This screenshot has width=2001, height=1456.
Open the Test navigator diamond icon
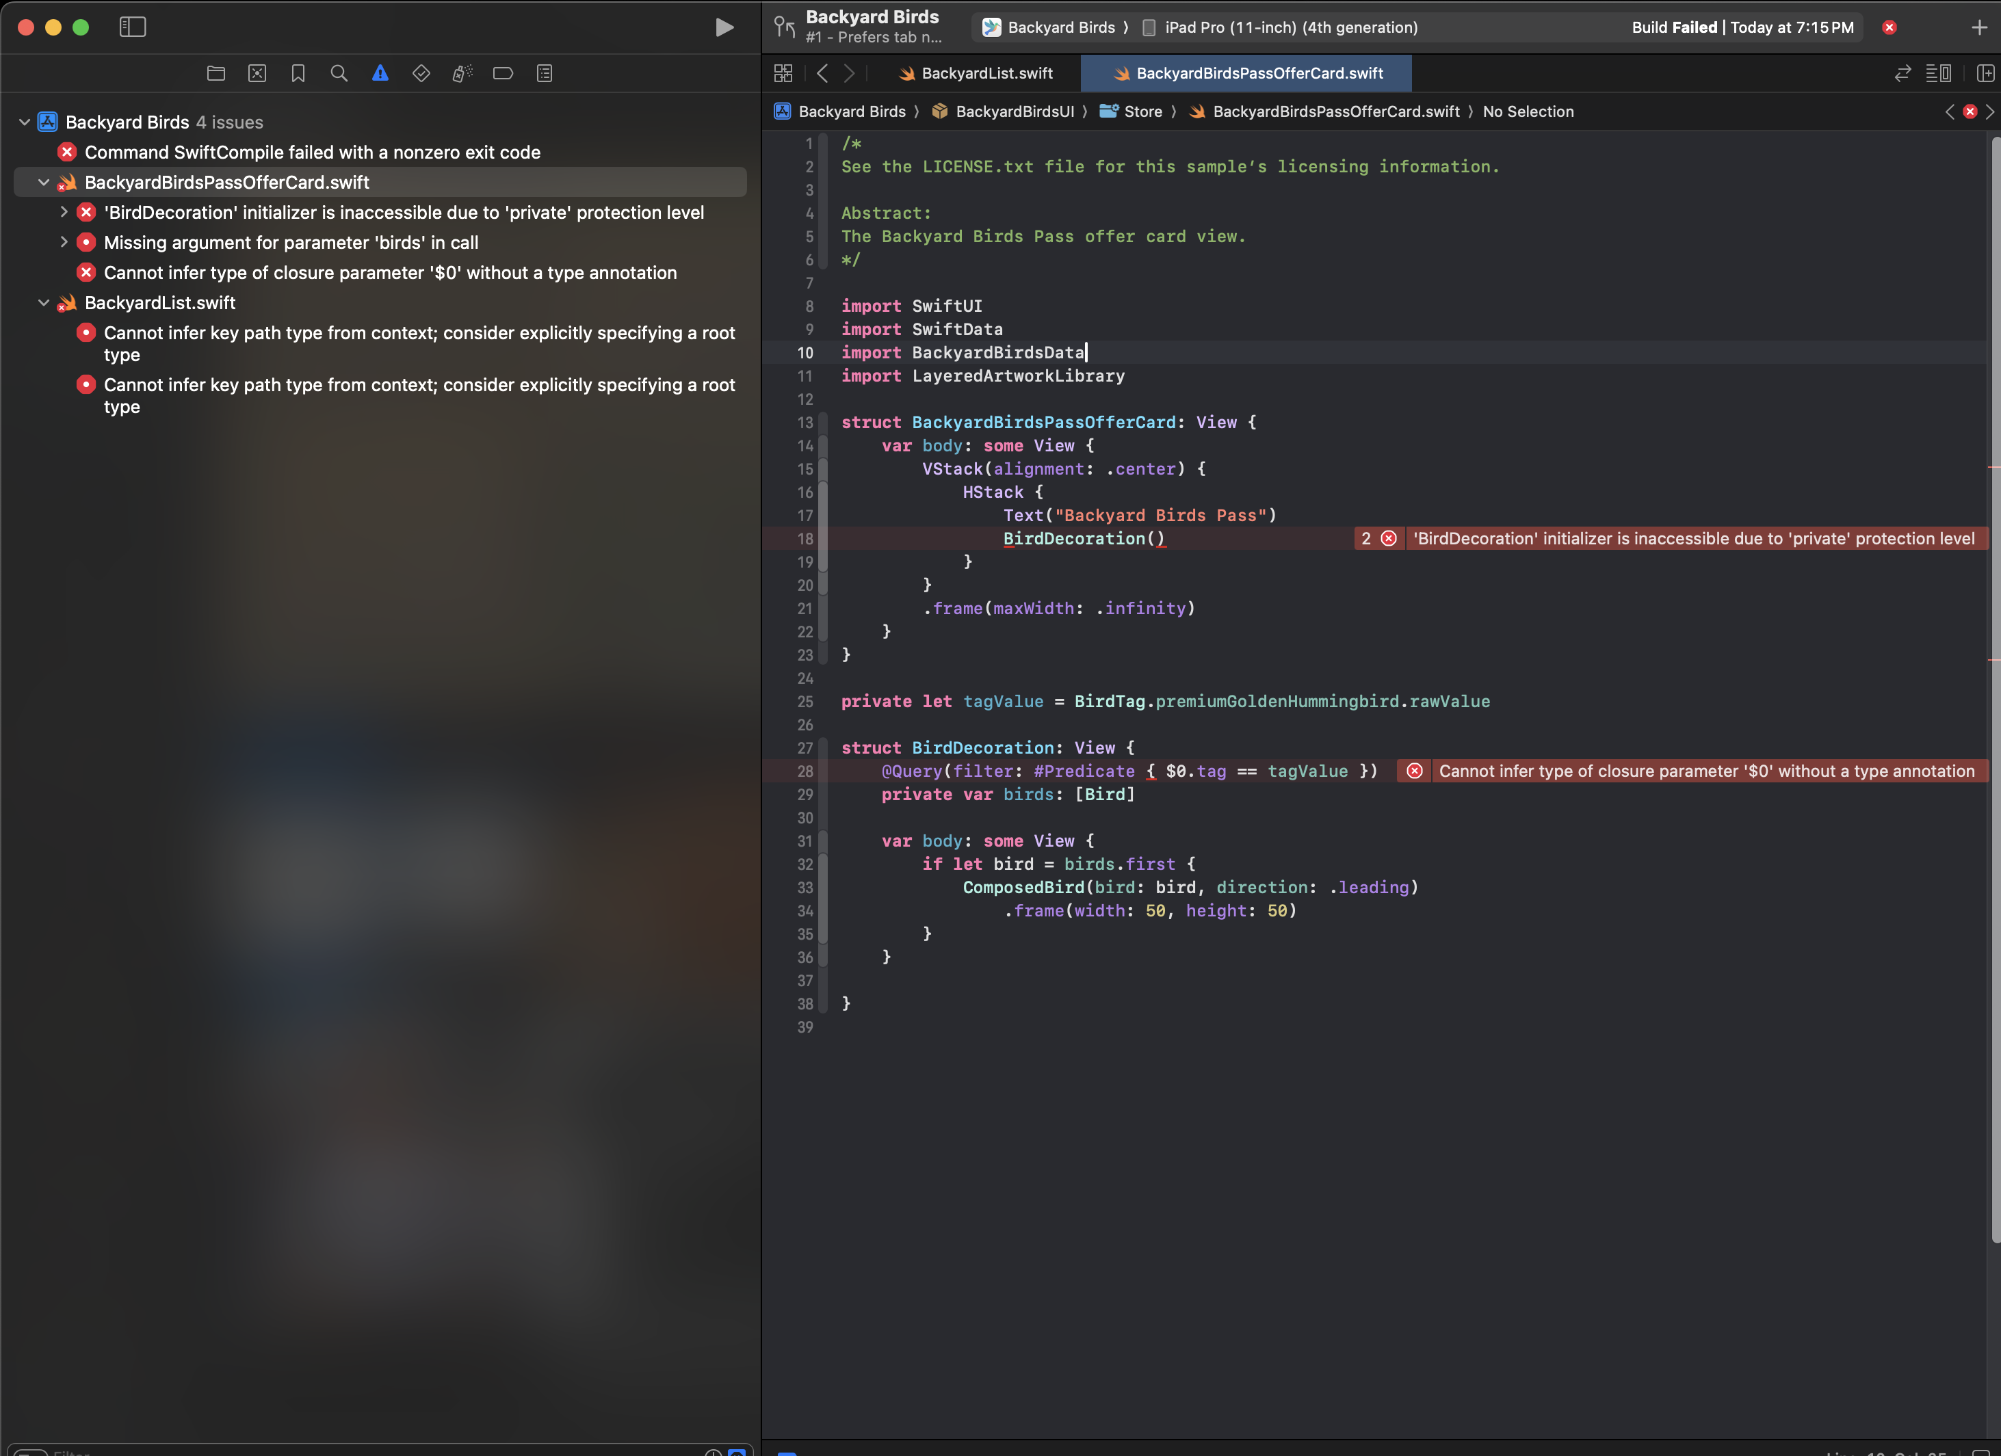[x=421, y=73]
